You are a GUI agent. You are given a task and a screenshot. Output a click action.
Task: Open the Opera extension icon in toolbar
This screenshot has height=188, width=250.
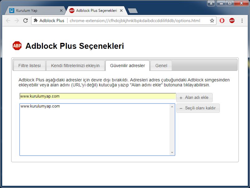(222, 21)
